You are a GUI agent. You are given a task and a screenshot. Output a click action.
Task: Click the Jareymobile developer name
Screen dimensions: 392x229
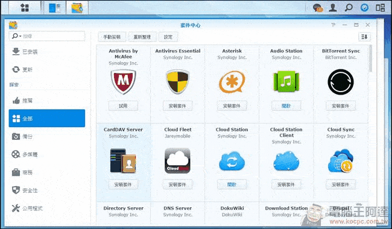point(177,136)
